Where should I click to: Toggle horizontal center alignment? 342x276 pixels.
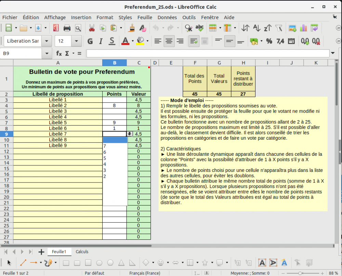click(169, 41)
